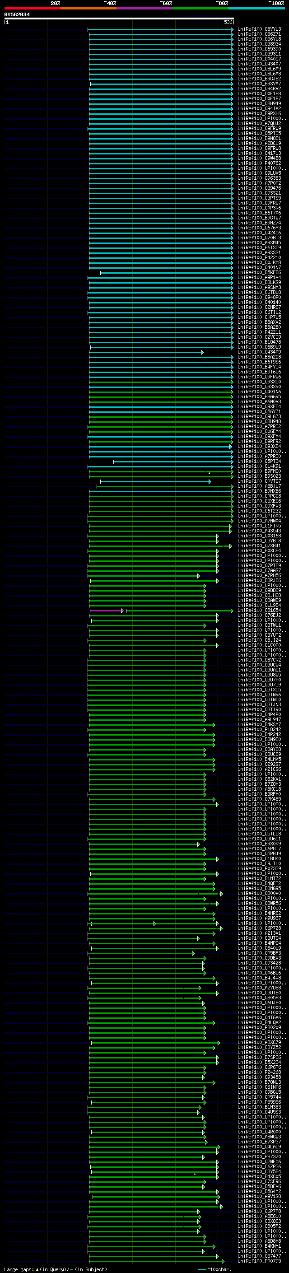
Task: Select the UniRef100_Q8H949 label
Action: (x=259, y=104)
